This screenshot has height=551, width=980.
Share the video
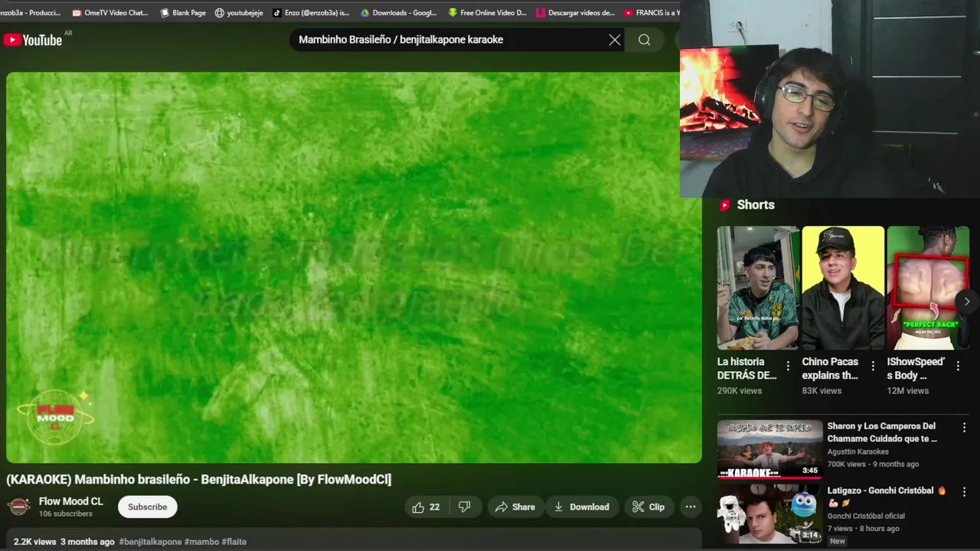pos(515,507)
